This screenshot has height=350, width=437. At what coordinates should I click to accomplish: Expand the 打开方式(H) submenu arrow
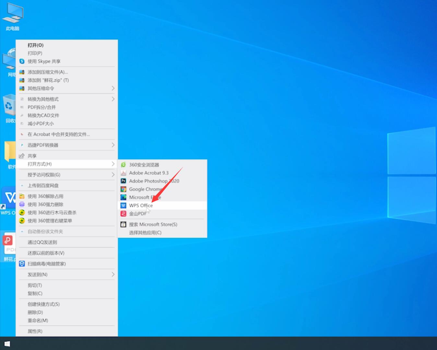click(113, 164)
